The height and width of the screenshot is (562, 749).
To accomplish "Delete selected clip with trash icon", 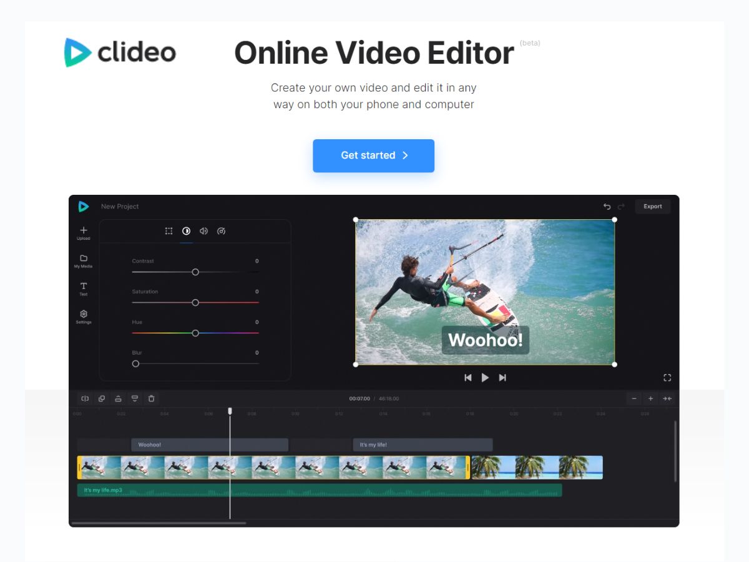I will click(x=151, y=398).
